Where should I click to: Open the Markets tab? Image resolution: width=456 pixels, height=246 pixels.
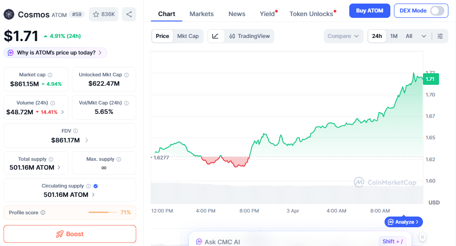tap(201, 14)
